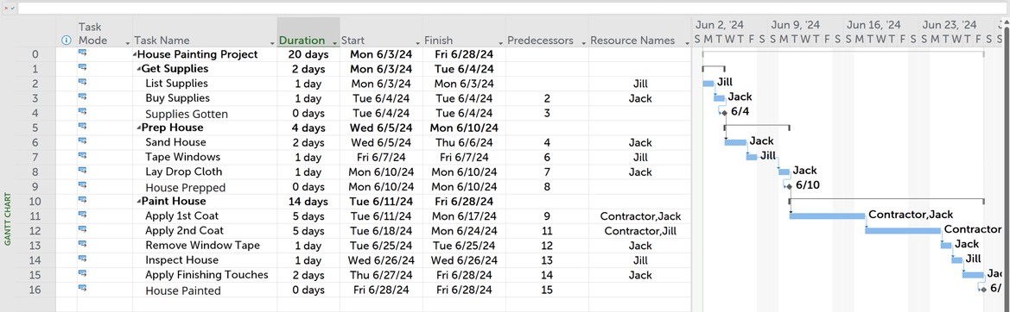The height and width of the screenshot is (312, 1010).
Task: Collapse the Get Supplies summary task
Action: [x=138, y=69]
